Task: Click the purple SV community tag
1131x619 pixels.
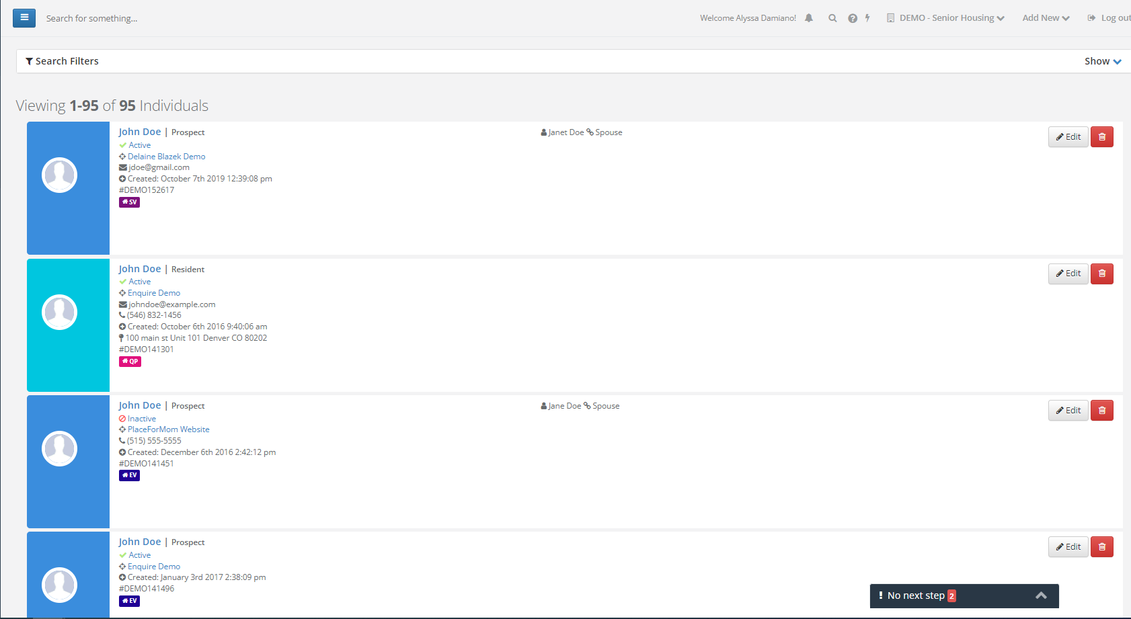Action: tap(129, 202)
